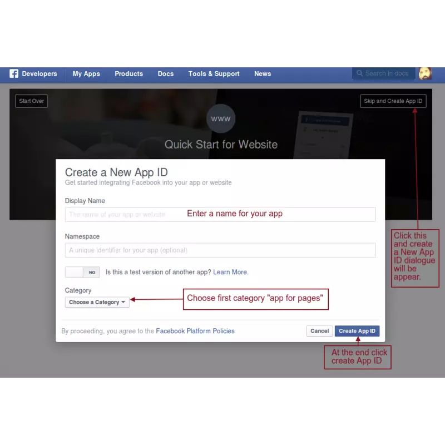Click the Start Over button
The image size is (445, 445).
[x=32, y=101]
